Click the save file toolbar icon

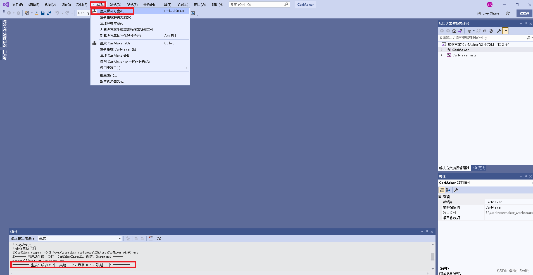[43, 13]
